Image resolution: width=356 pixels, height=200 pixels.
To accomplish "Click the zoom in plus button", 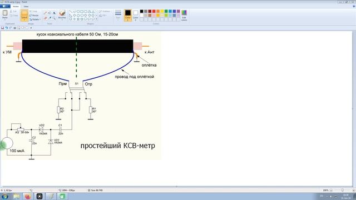I will [354, 190].
